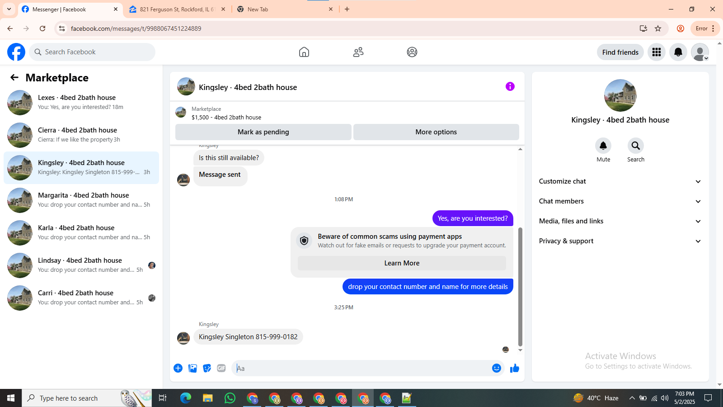This screenshot has height=407, width=723.
Task: Choose a GIF icon
Action: click(221, 368)
